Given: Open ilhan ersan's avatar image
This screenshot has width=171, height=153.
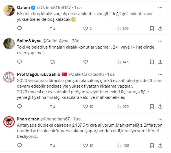Looking at the screenshot, I should (9, 122).
